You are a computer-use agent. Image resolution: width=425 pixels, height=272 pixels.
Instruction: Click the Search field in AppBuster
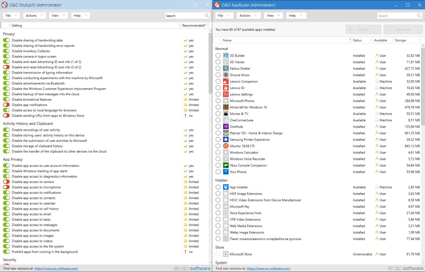400,16
